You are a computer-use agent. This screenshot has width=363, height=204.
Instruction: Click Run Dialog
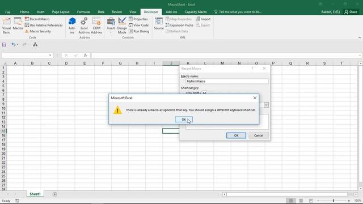pyautogui.click(x=139, y=31)
